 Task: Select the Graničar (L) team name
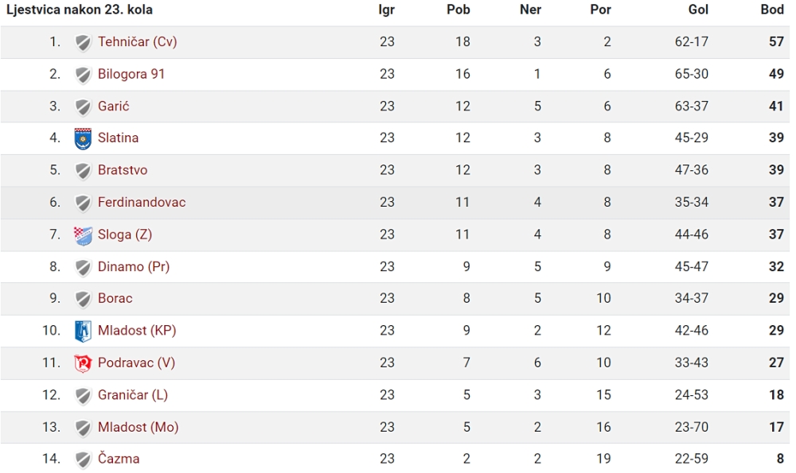pyautogui.click(x=132, y=395)
